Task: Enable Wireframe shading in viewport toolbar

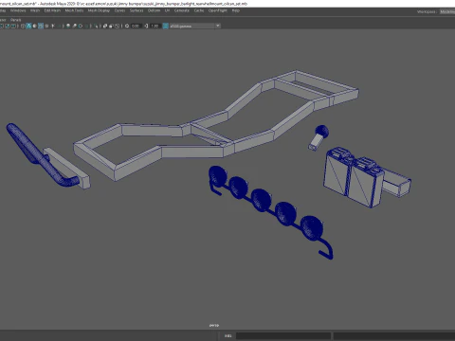Action: (x=23, y=26)
